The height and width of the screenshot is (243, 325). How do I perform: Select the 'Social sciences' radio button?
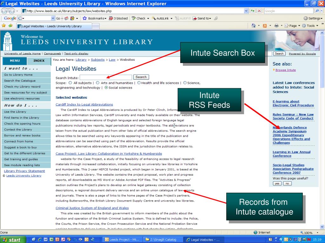[106, 88]
